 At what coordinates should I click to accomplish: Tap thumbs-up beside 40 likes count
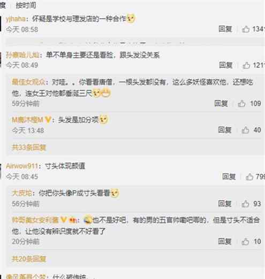[245, 130]
